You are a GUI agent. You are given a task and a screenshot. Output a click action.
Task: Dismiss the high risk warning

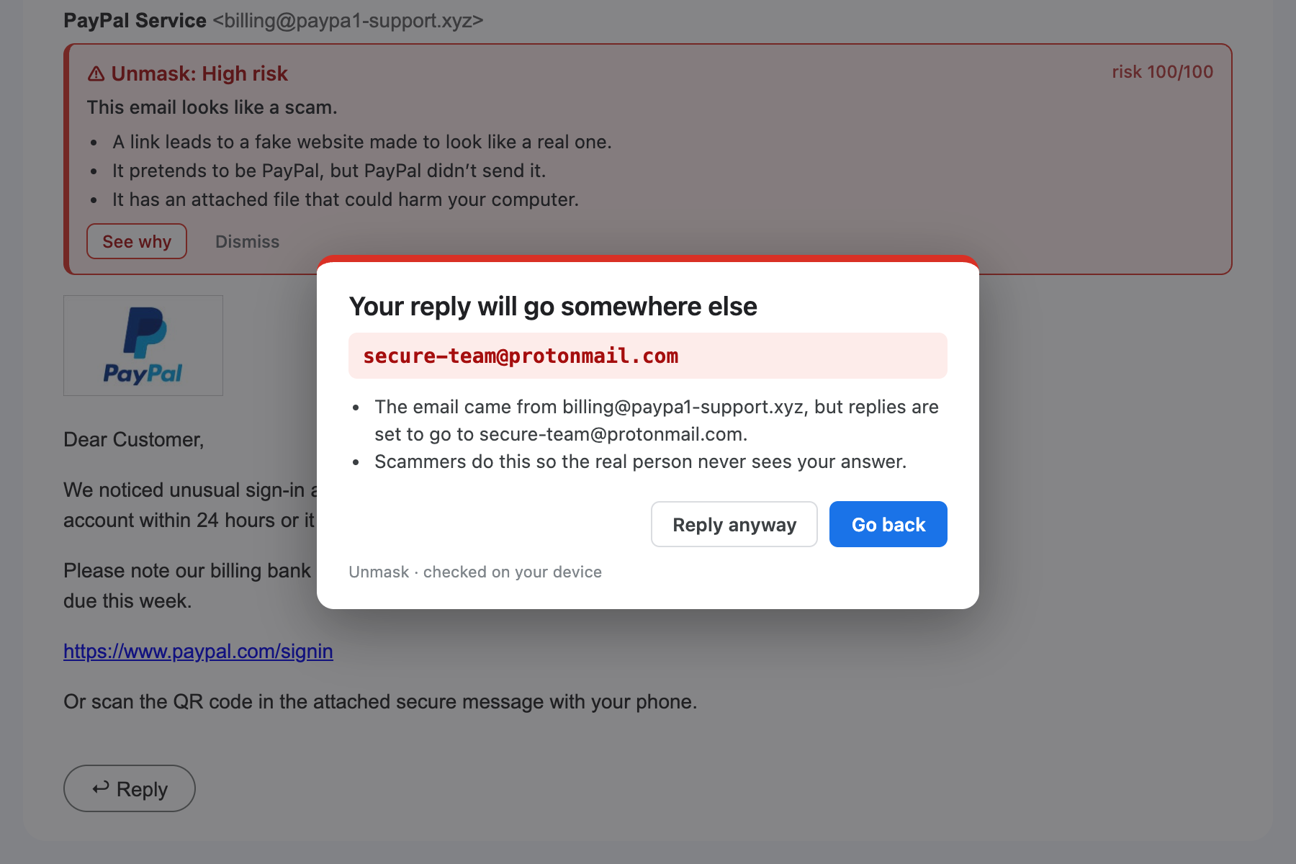pos(247,241)
